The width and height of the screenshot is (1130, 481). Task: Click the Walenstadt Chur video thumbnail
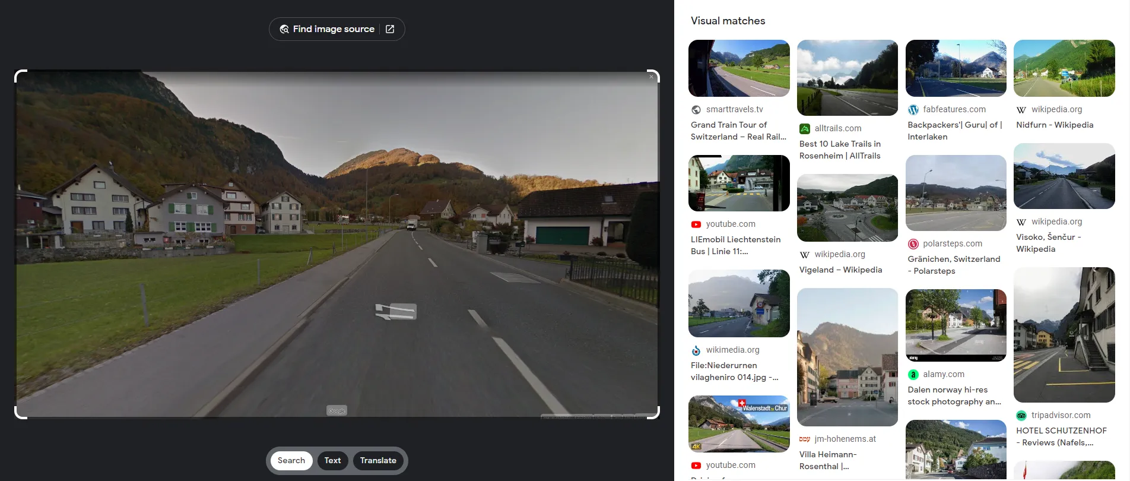click(739, 424)
